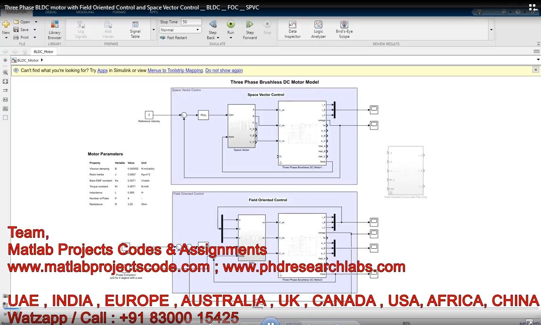Open the Logic Analyzer

[318, 29]
